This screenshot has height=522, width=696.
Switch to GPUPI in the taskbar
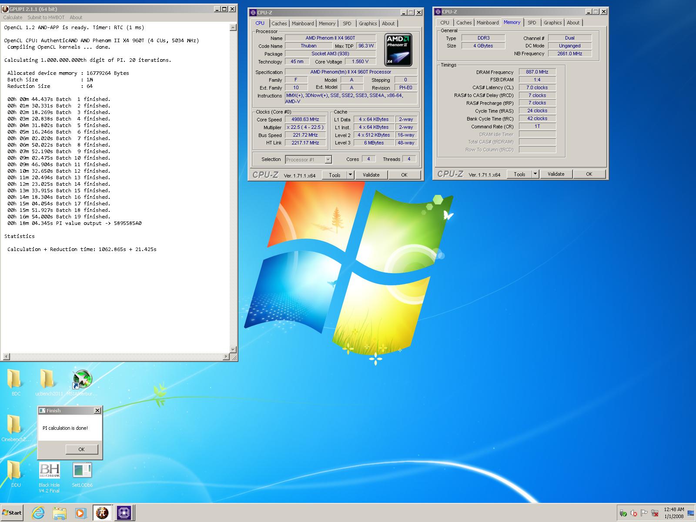coord(102,513)
